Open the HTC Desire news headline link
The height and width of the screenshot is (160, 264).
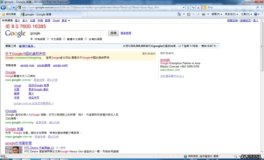(x=39, y=148)
